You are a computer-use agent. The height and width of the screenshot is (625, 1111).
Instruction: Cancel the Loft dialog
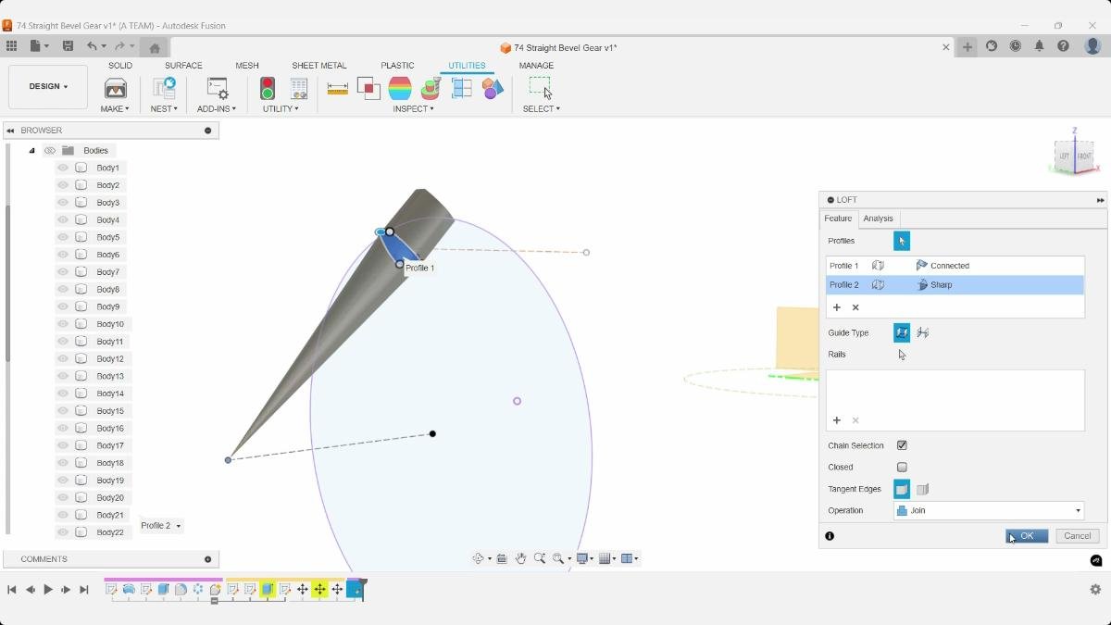click(x=1078, y=536)
